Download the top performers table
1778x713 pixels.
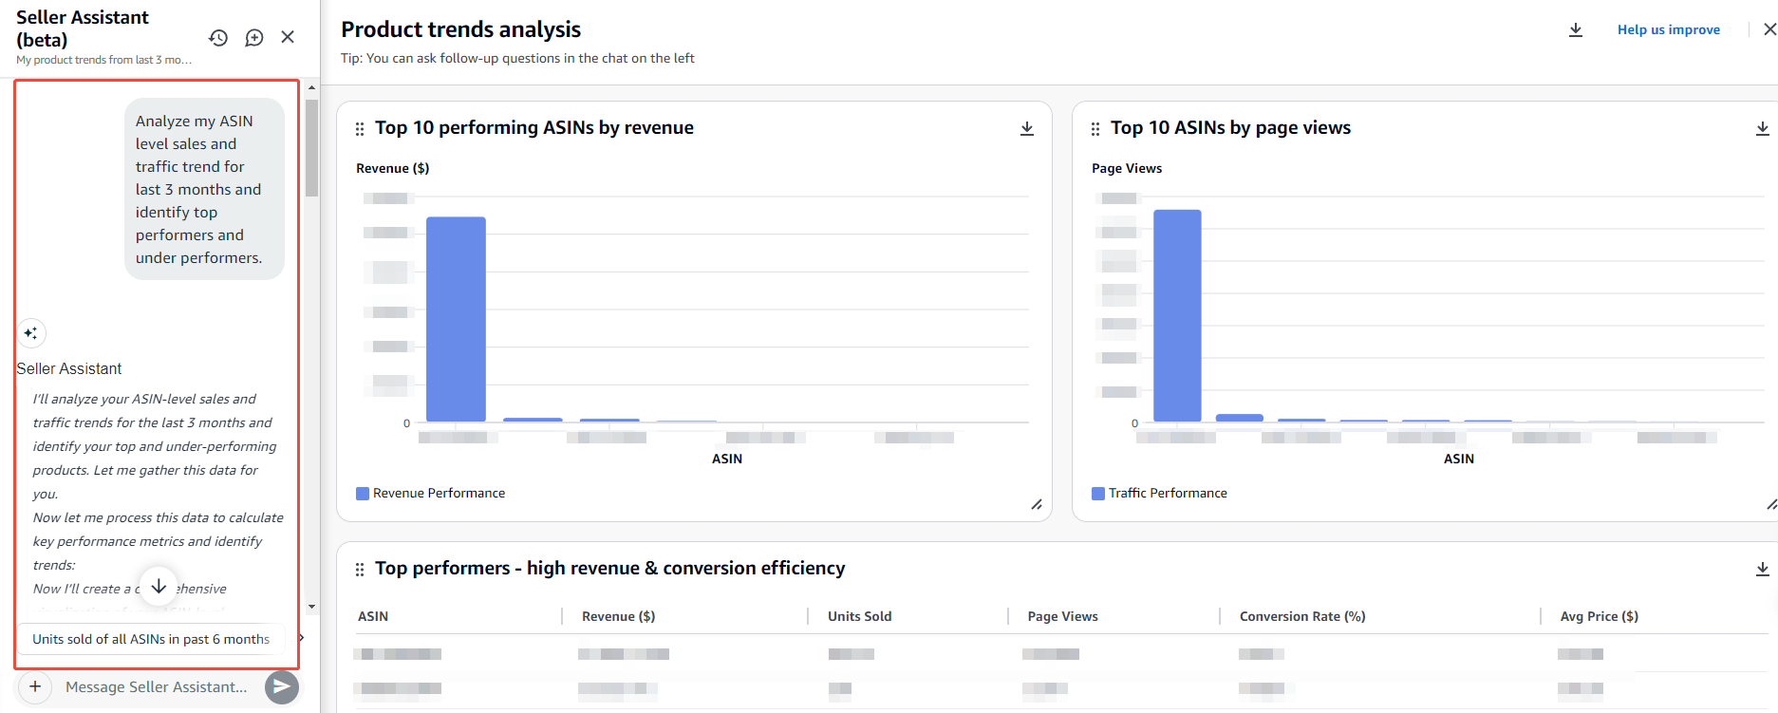[1762, 569]
